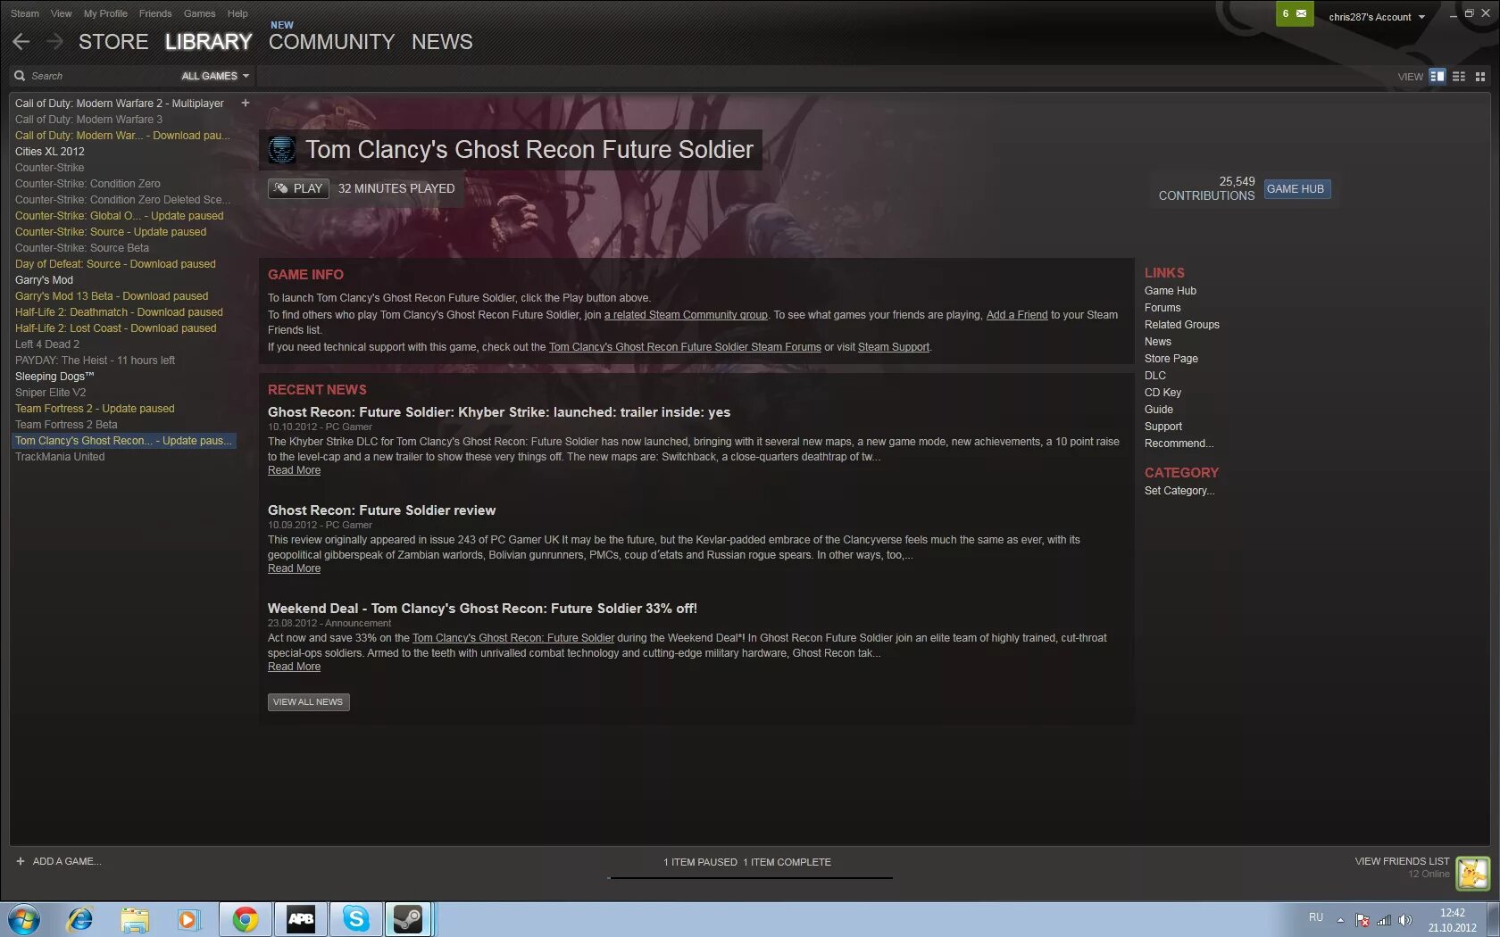
Task: Open the Steam Support link
Action: tap(894, 347)
